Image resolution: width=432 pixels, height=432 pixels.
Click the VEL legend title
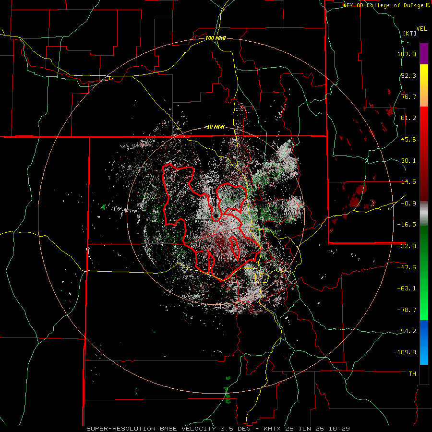coord(421,29)
